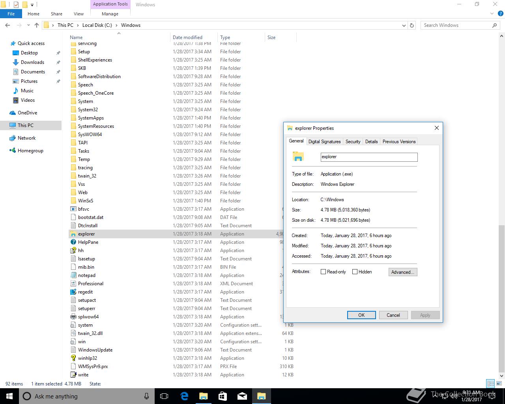This screenshot has height=404, width=505.
Task: Enable the Hidden attribute checkbox
Action: (x=355, y=272)
